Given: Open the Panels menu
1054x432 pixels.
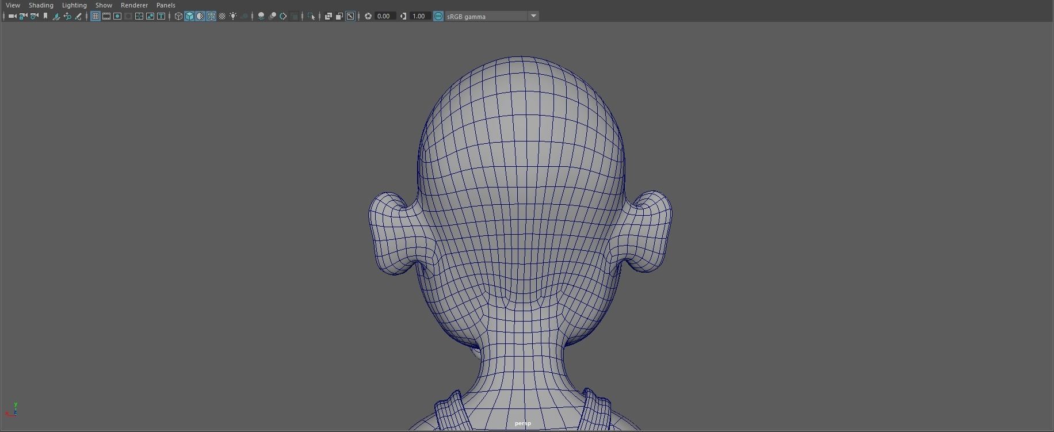Looking at the screenshot, I should pos(166,5).
